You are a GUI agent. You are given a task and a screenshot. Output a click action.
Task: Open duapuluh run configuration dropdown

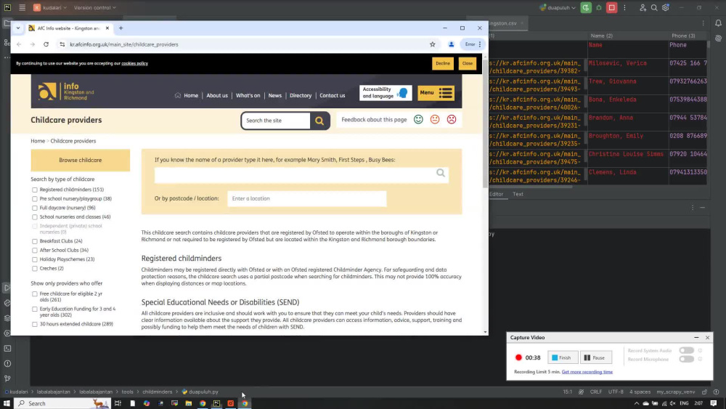558,7
